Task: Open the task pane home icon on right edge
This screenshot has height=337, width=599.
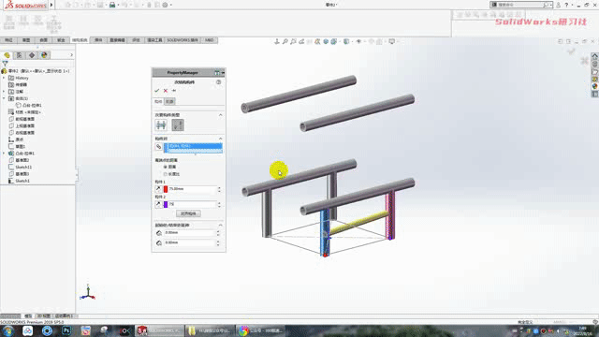Action: tap(595, 56)
